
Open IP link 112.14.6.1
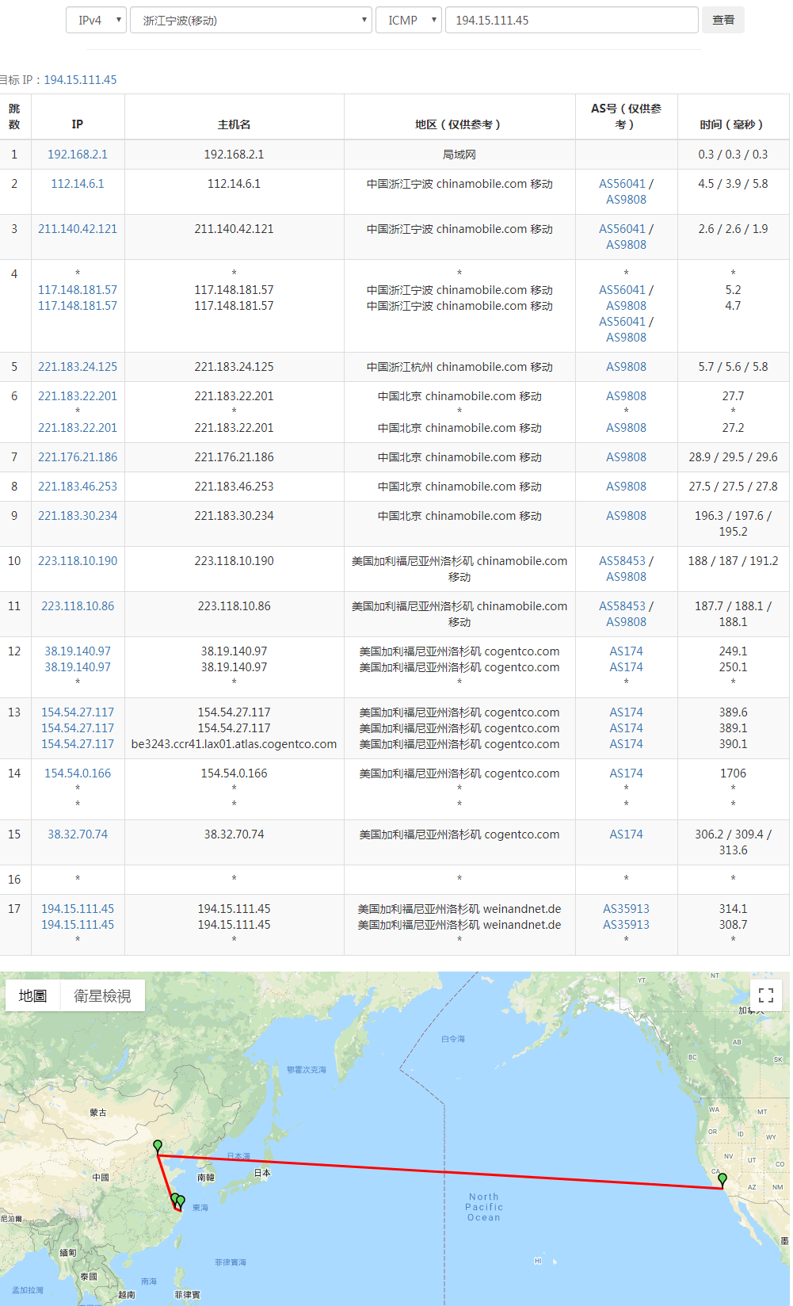coord(78,184)
